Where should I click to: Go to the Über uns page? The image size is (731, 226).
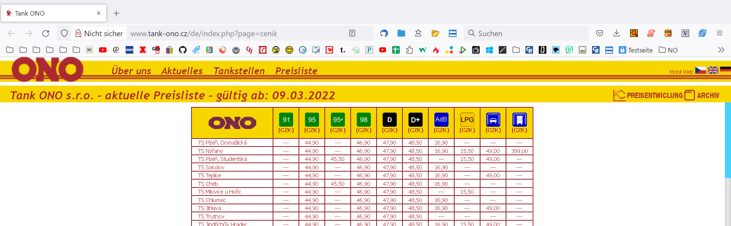[x=131, y=71]
